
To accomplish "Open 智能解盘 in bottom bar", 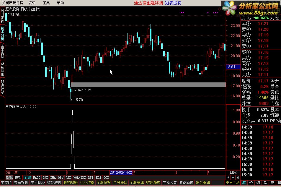I will click(x=54, y=183).
